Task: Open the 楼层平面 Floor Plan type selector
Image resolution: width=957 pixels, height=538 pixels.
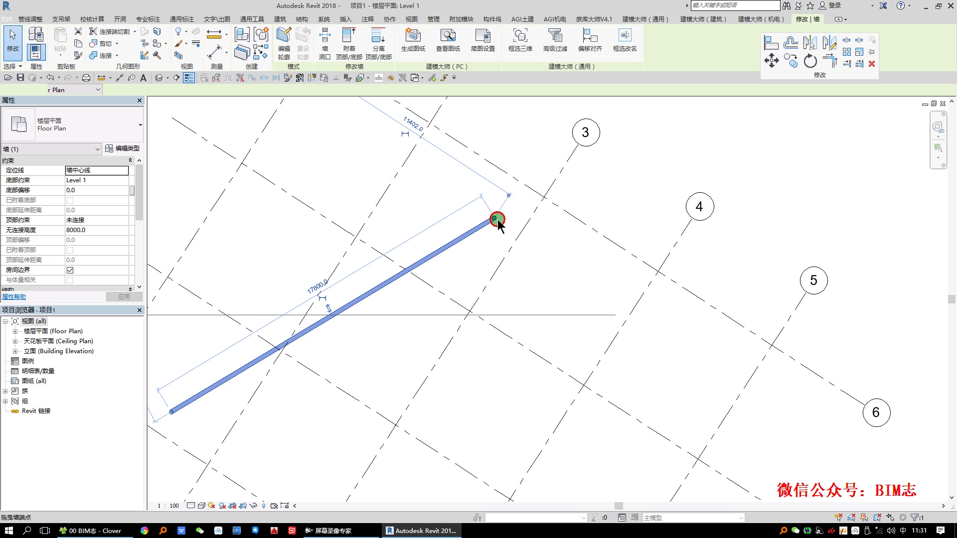Action: click(140, 125)
